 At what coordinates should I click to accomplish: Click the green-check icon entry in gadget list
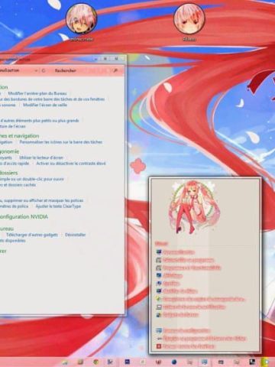(200, 299)
